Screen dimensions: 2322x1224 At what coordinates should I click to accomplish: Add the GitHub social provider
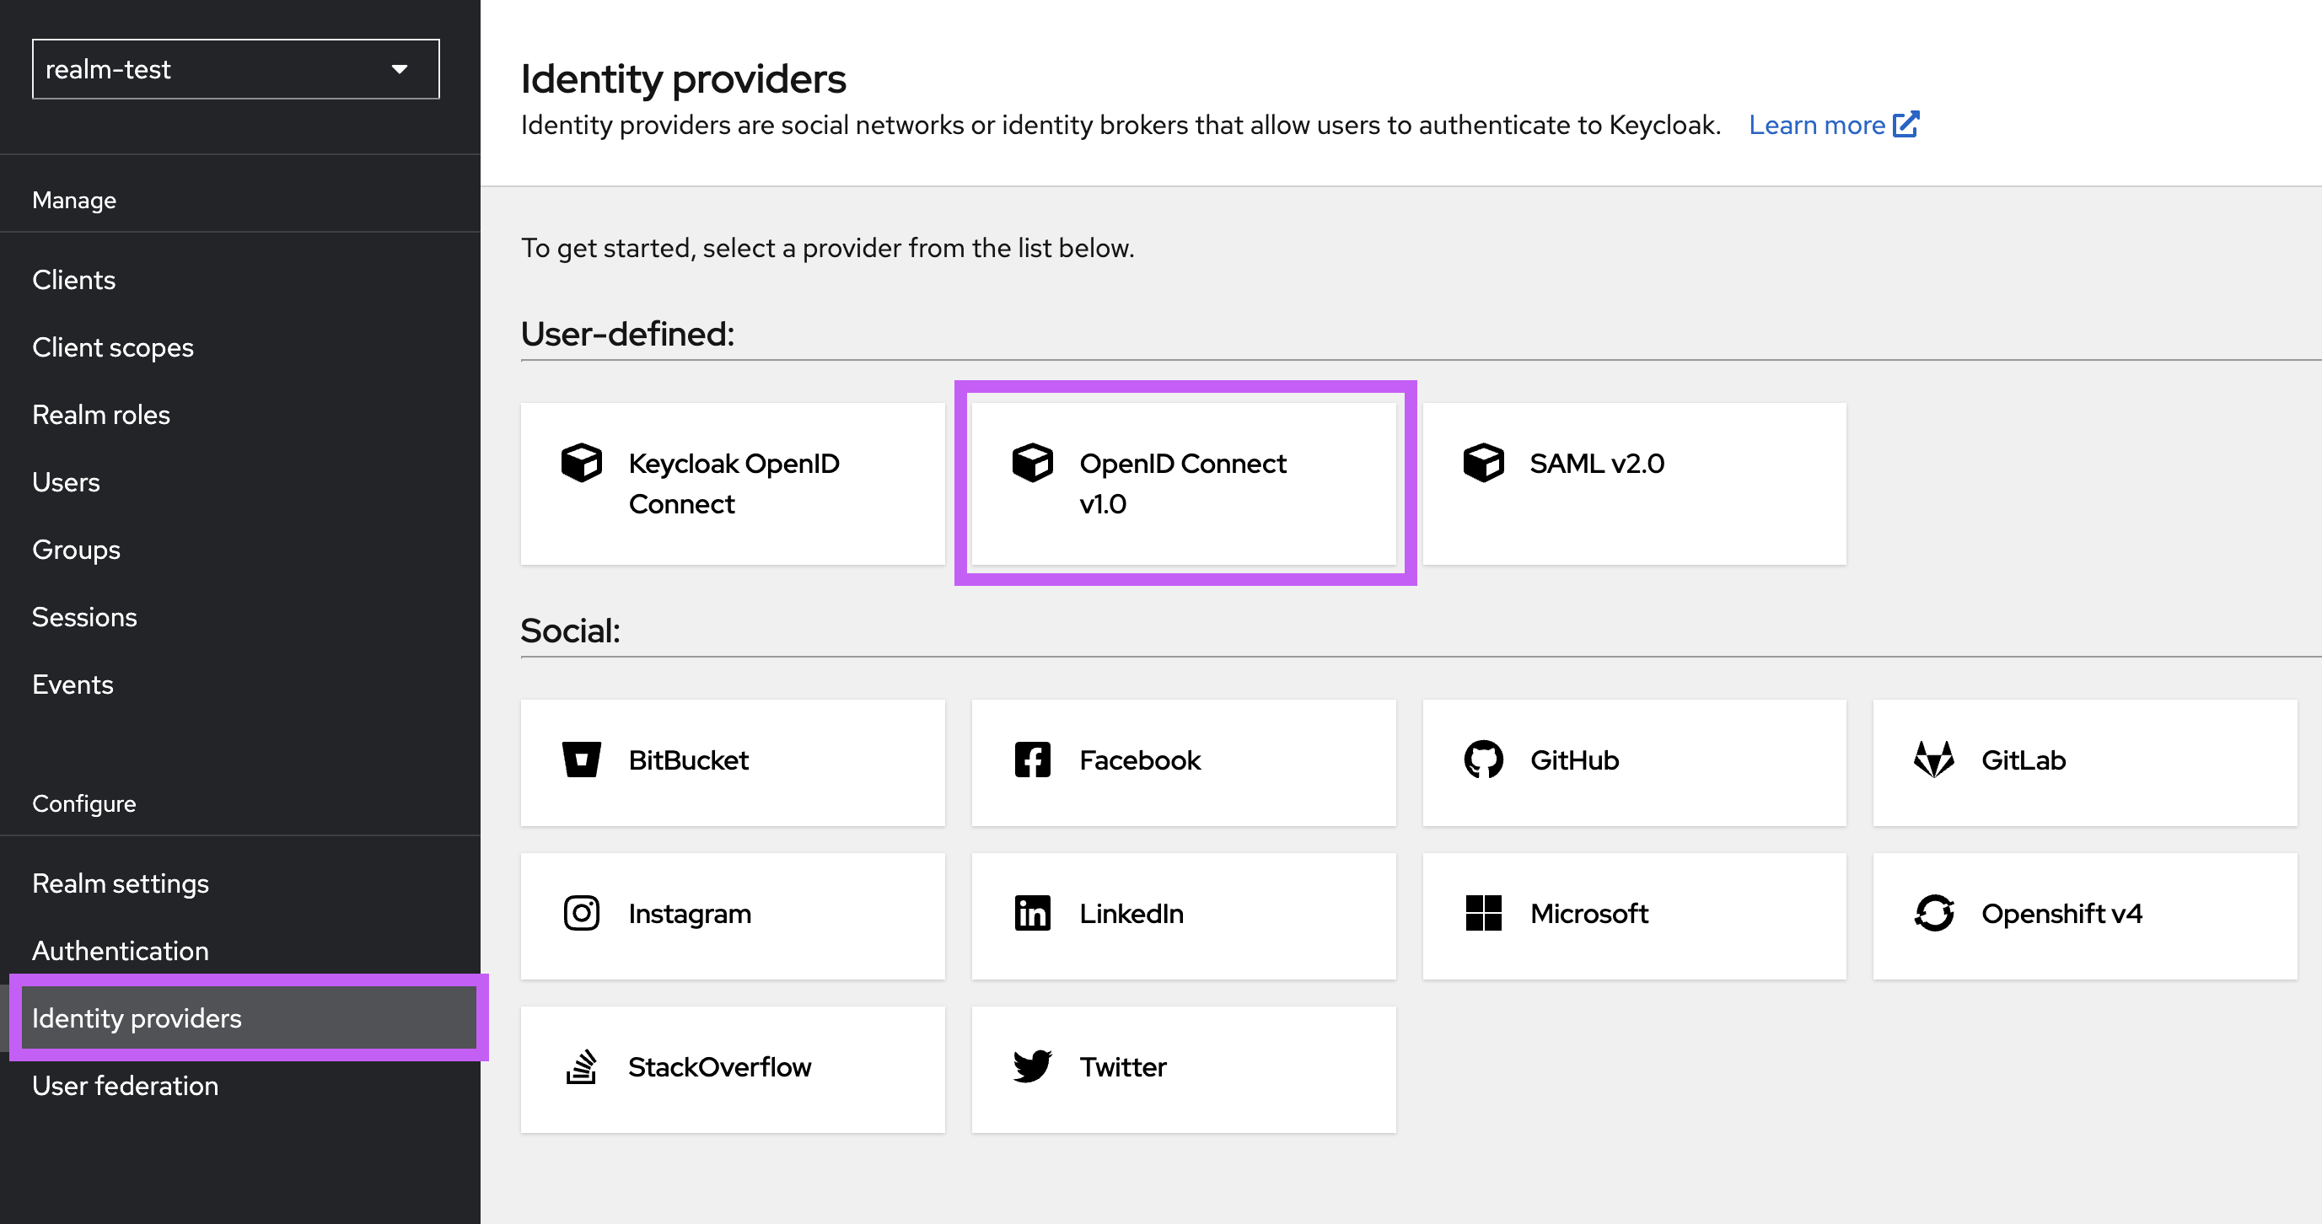point(1634,763)
